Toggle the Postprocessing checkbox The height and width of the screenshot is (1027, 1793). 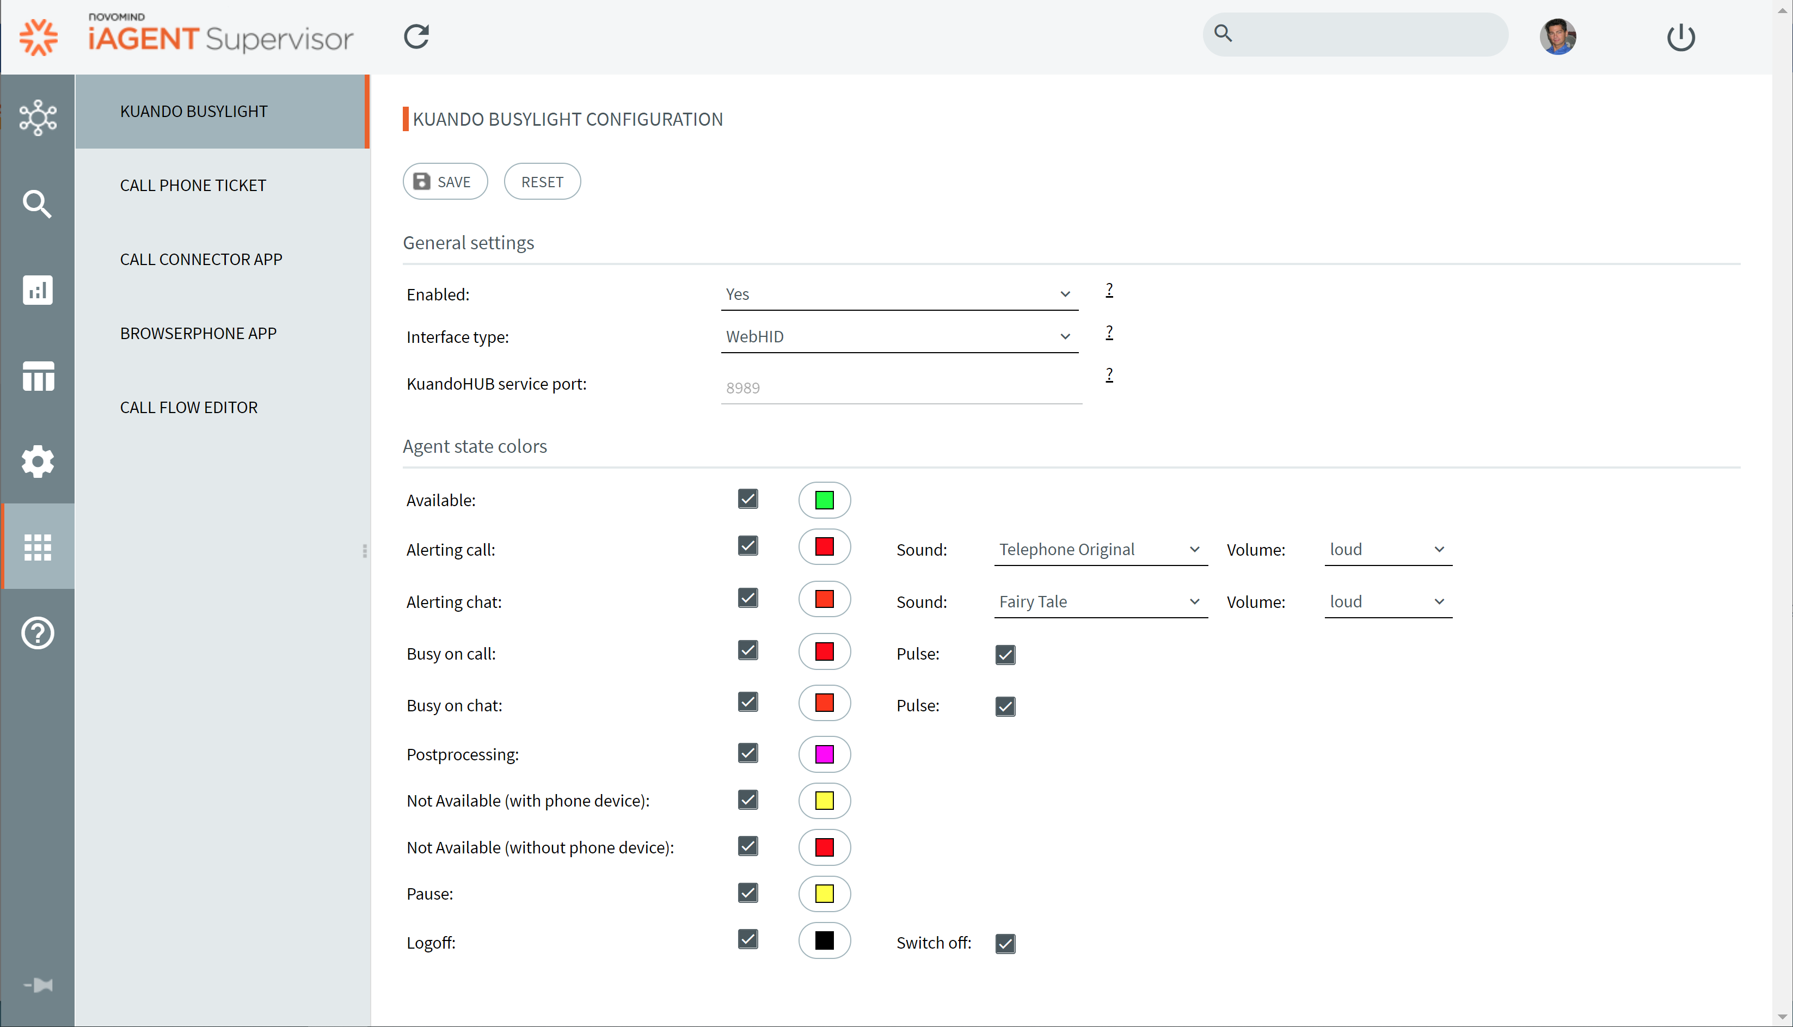click(x=748, y=753)
